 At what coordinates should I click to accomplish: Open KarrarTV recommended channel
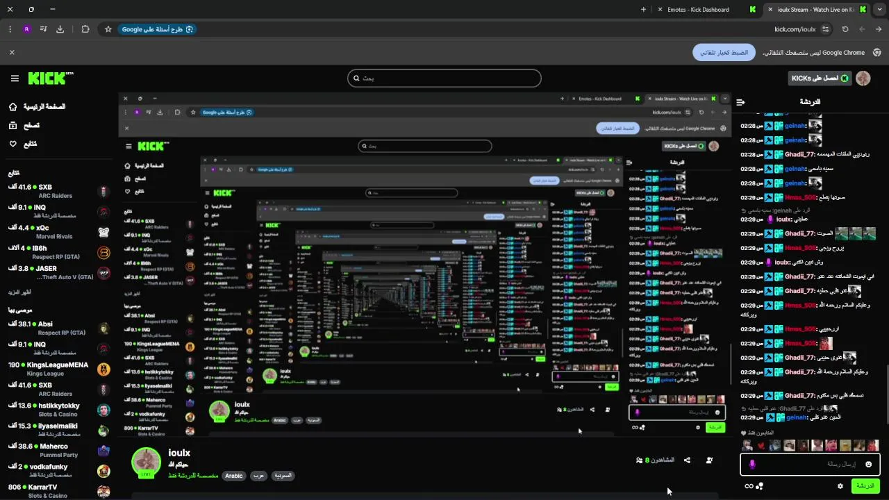[x=59, y=491]
